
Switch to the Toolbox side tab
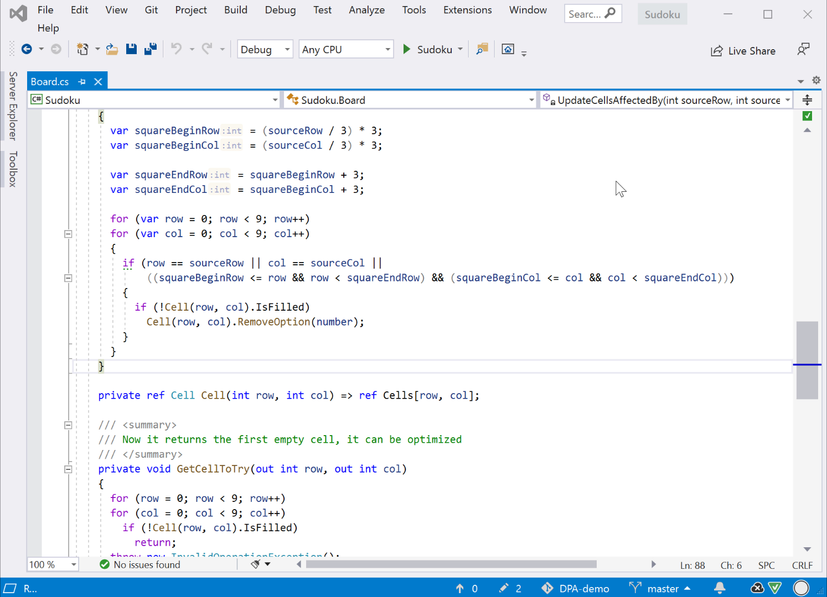pyautogui.click(x=12, y=169)
